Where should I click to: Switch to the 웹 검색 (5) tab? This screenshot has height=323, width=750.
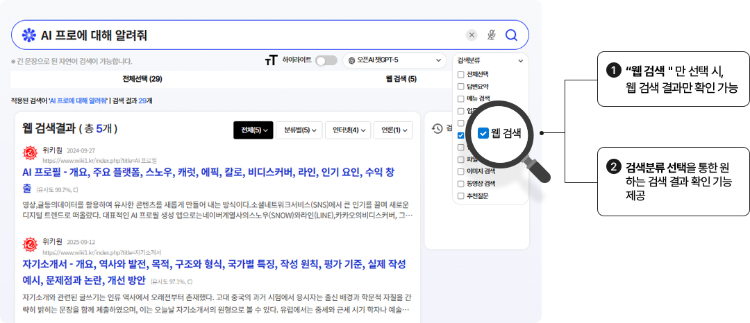coord(401,79)
